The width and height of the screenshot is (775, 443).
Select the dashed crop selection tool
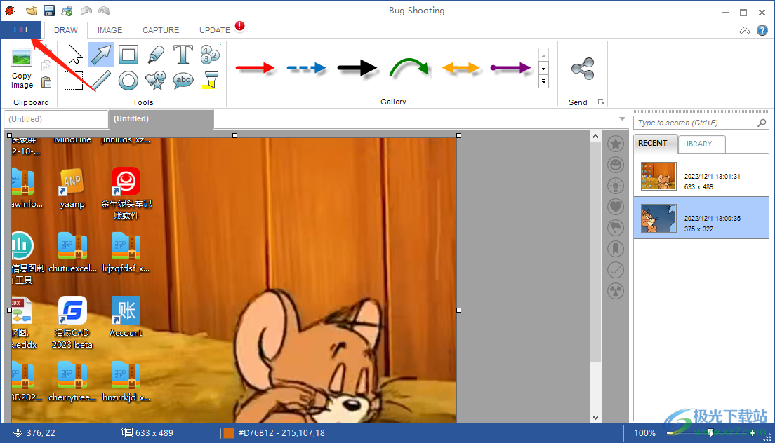tap(74, 81)
